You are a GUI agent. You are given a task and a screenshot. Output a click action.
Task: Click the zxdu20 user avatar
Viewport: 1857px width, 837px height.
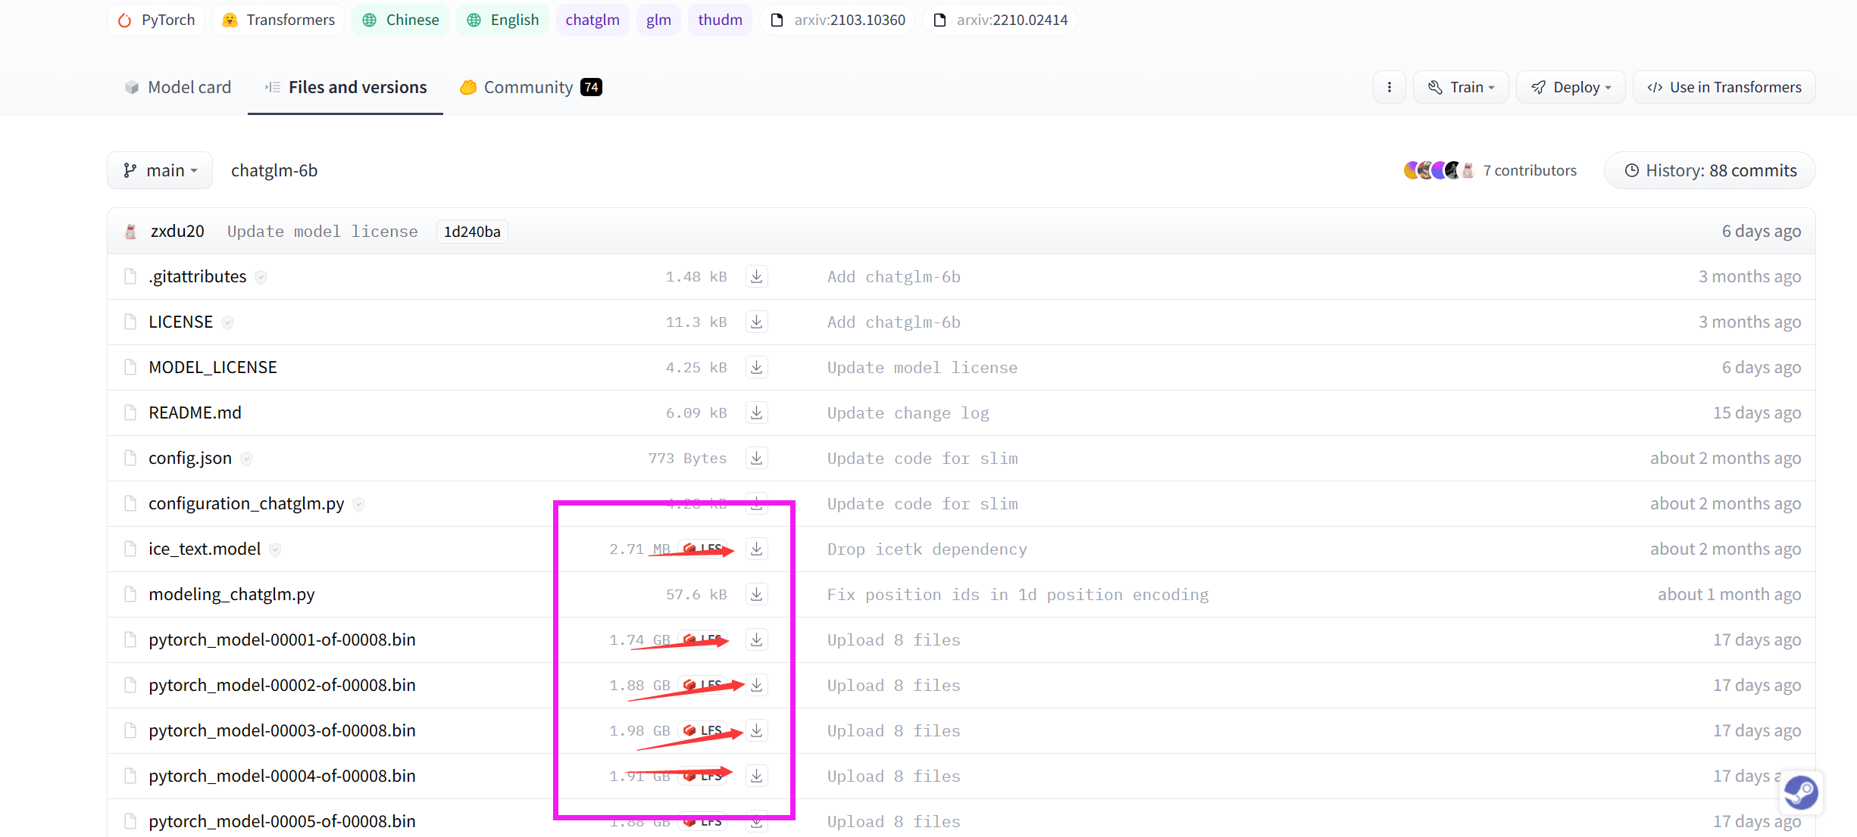pyautogui.click(x=130, y=232)
